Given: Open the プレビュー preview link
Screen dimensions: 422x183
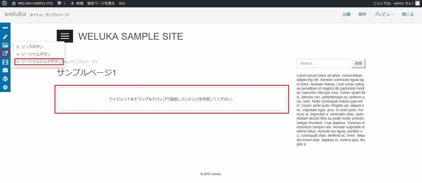Looking at the screenshot, I should (x=384, y=14).
